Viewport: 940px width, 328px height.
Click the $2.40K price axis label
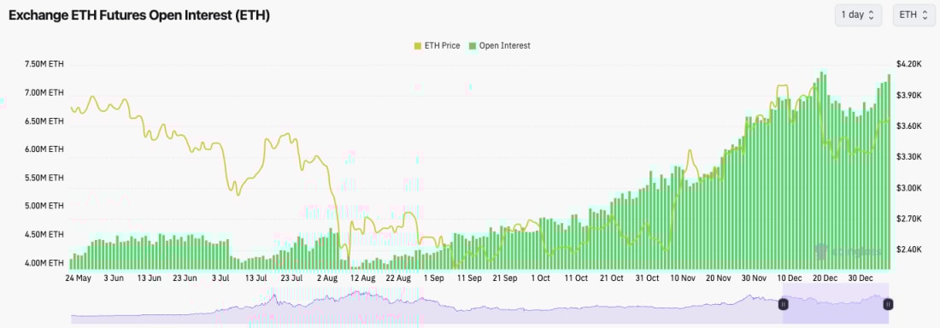[908, 249]
